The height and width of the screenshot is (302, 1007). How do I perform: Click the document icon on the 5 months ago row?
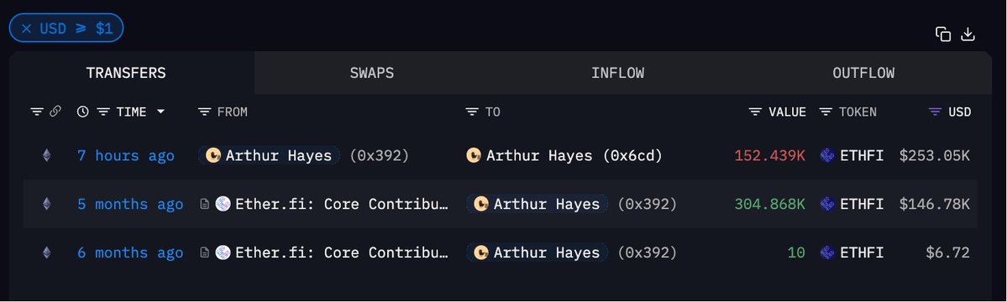coord(204,204)
